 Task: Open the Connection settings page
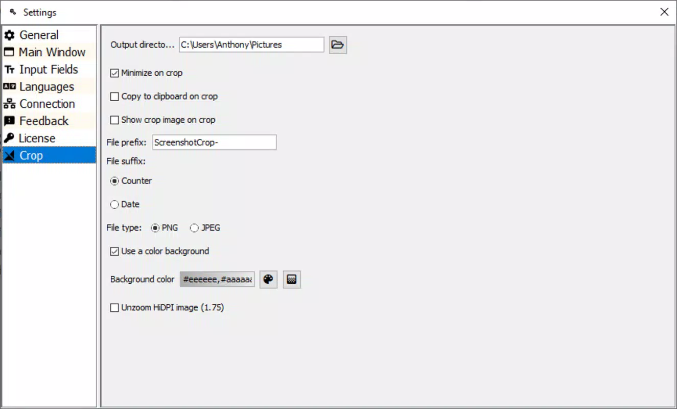pos(49,104)
